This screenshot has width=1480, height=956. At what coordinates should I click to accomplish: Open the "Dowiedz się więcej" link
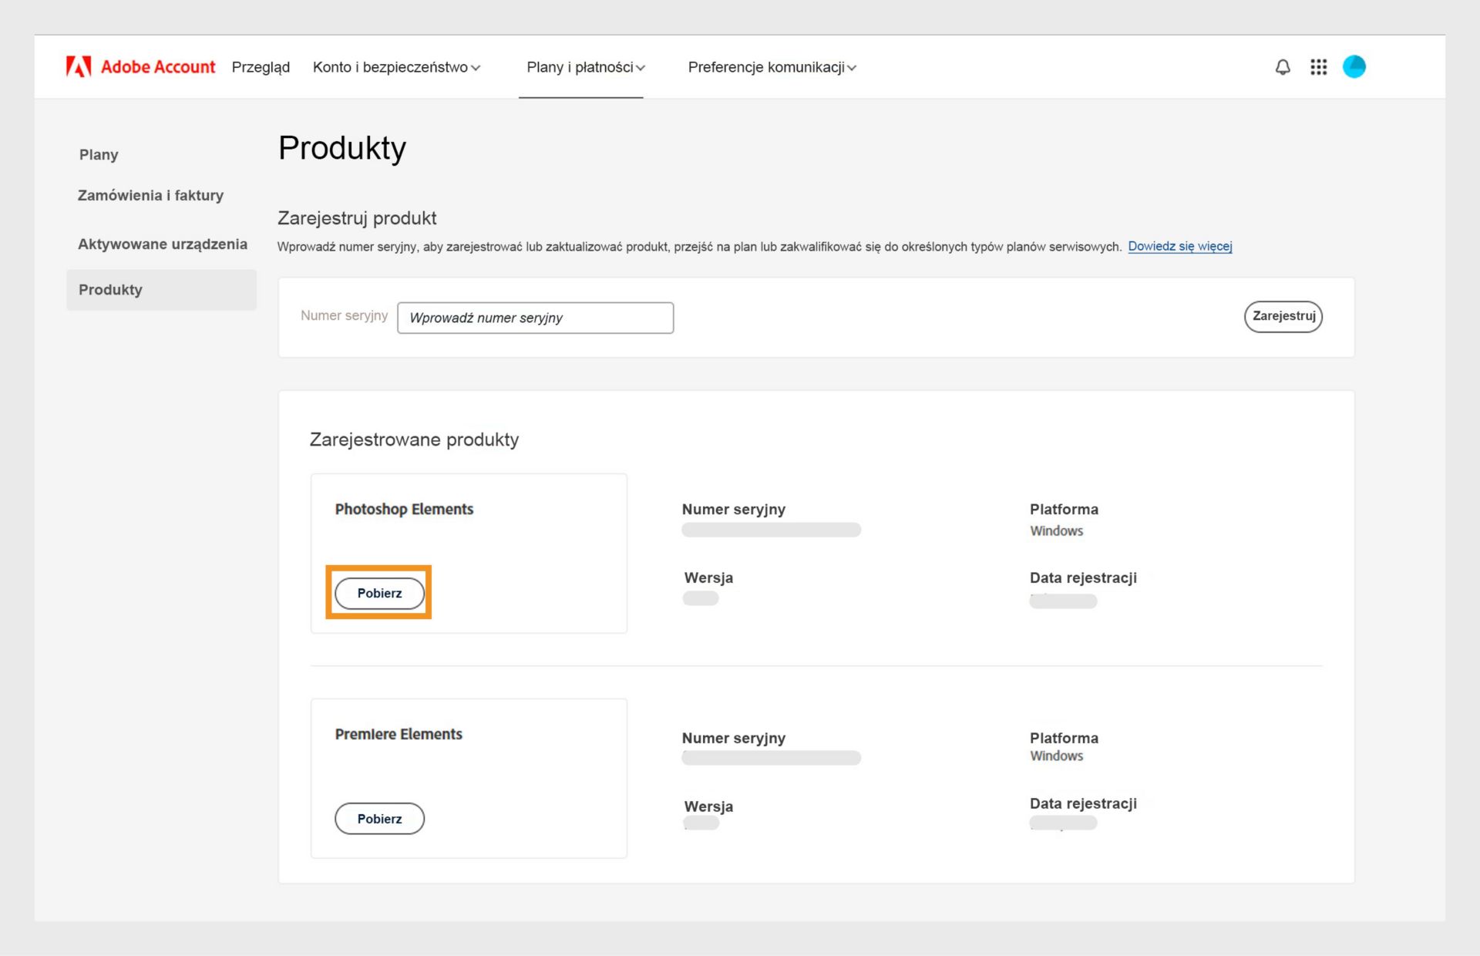point(1179,246)
